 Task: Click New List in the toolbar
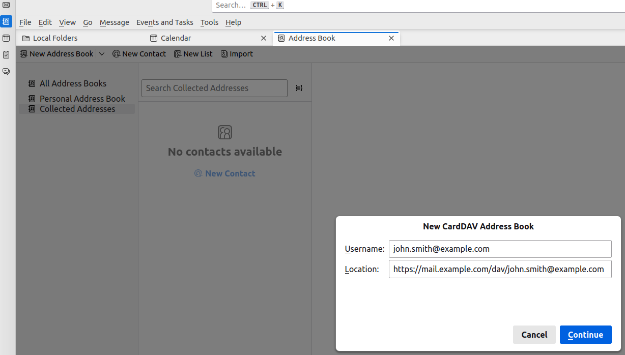point(193,54)
